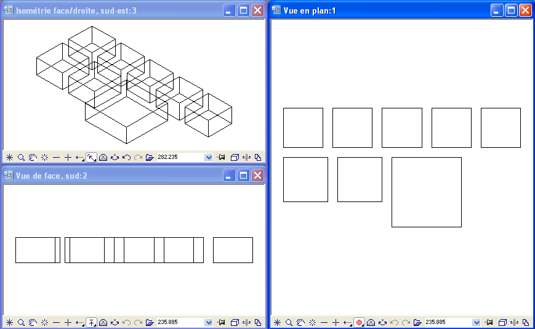Open front view direction flyout in Vue de face window

[92, 322]
